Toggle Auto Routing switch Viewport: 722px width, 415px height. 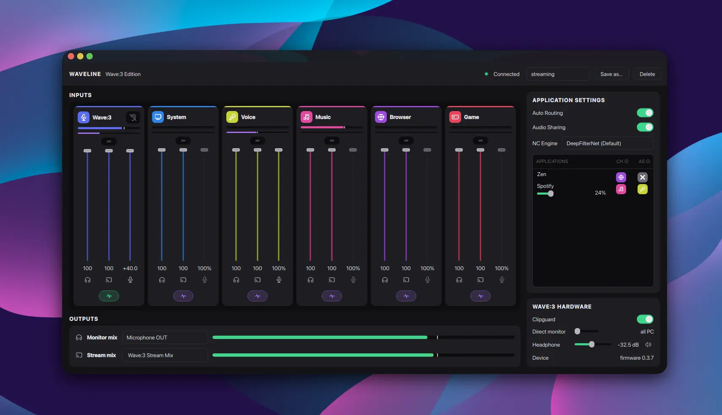(645, 113)
